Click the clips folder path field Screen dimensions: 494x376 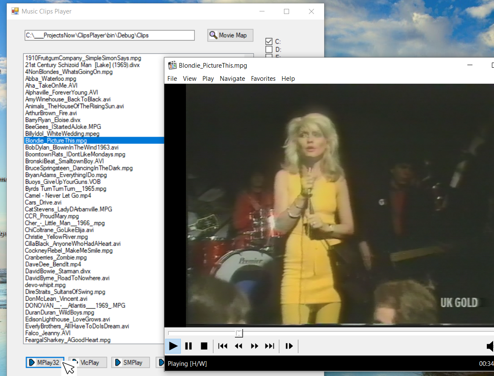pyautogui.click(x=109, y=36)
